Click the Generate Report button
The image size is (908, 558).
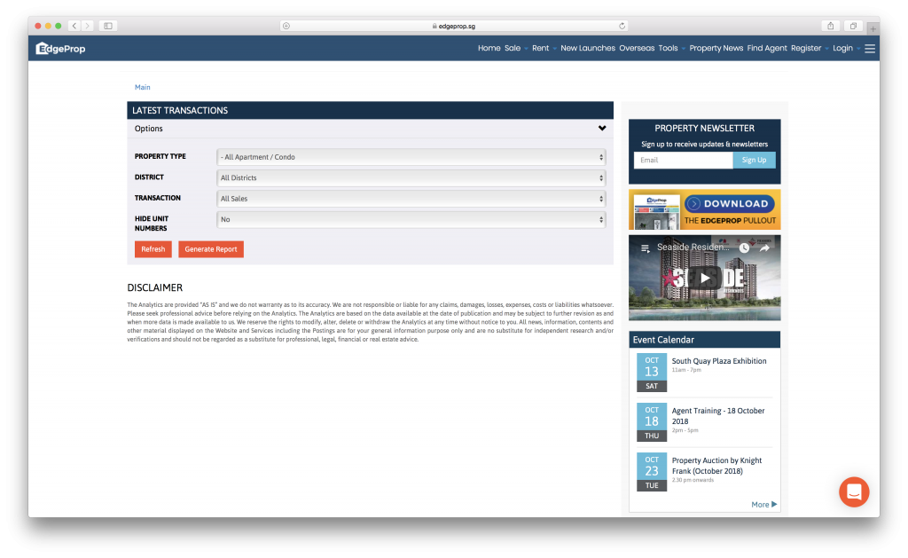[210, 249]
